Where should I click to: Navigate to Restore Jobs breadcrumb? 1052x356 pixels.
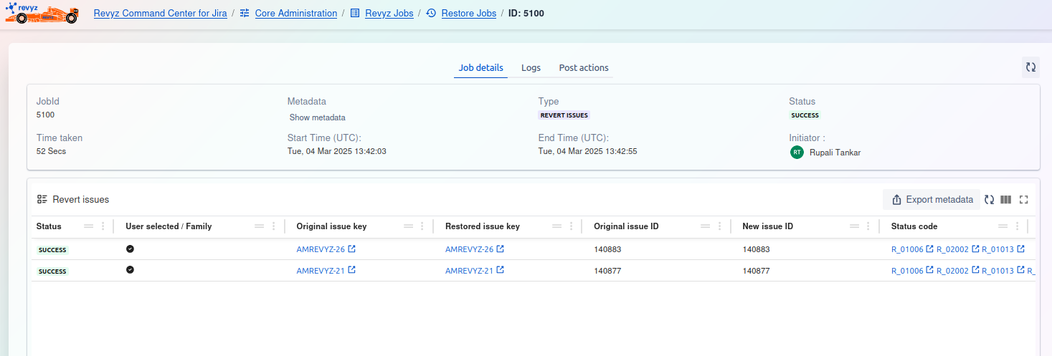coord(468,13)
